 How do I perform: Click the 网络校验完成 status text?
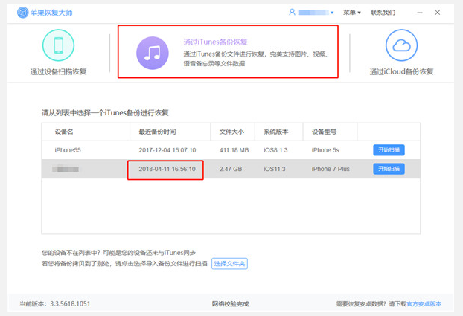click(x=230, y=304)
